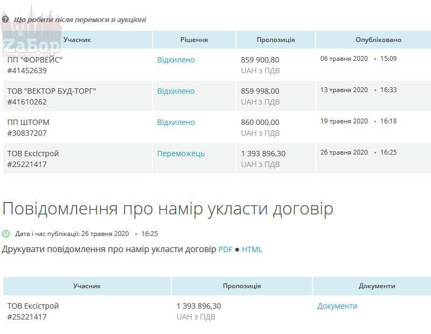Select the ПП "ФОРВЕЙС" participant name

34,60
